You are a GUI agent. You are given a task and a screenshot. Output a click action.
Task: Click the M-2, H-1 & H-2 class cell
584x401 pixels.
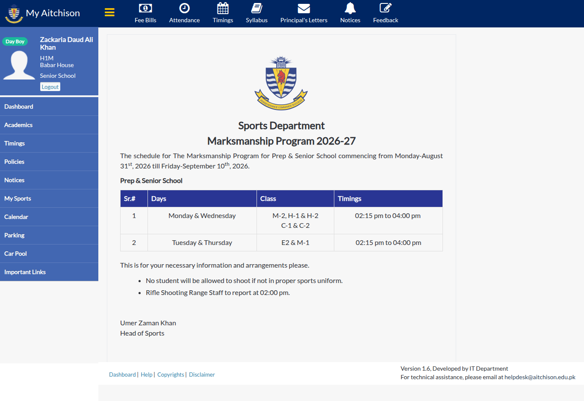coord(295,221)
